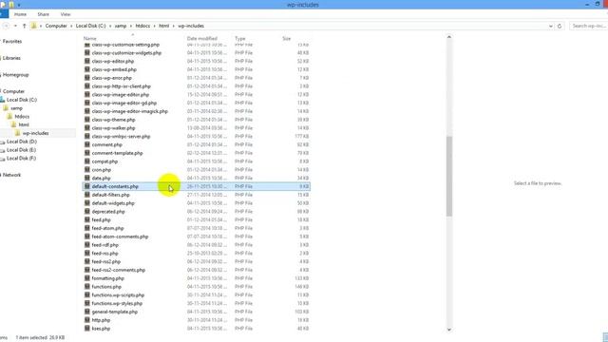
Task: Refresh the folder with the refresh icon
Action: pyautogui.click(x=560, y=26)
